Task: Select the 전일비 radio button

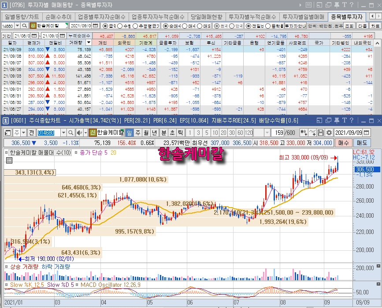Action: pyautogui.click(x=248, y=26)
